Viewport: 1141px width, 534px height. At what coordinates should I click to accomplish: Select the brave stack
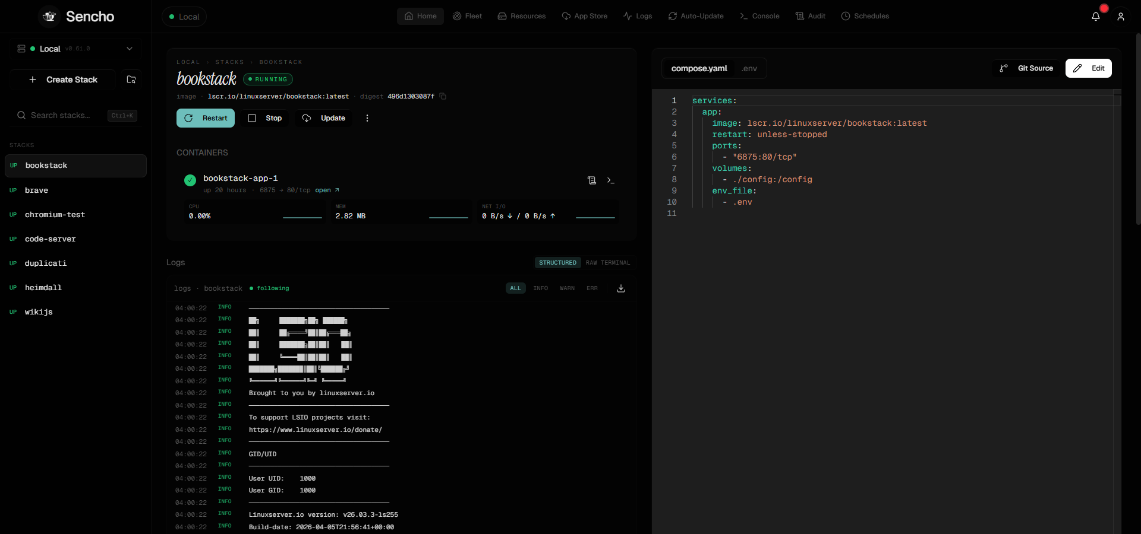coord(75,190)
